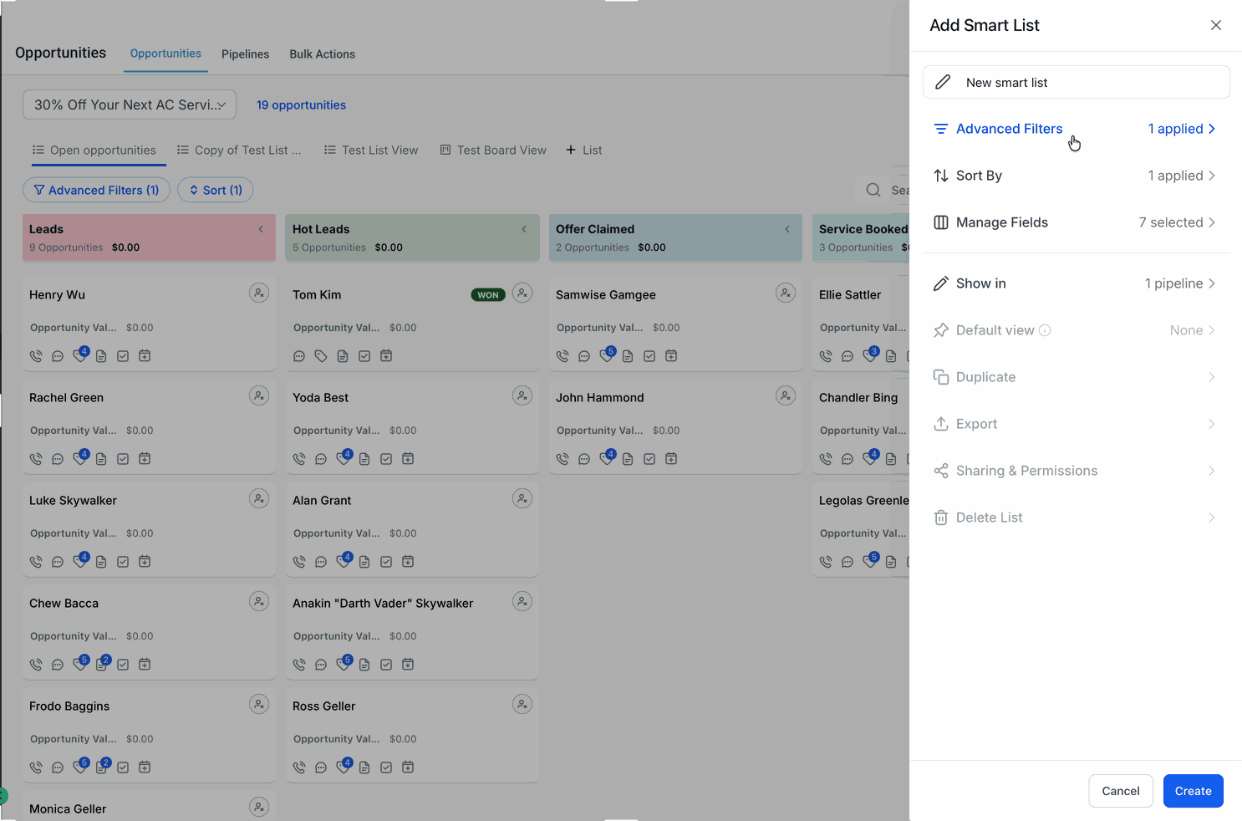Click the calendar icon on Samwise Gamgee card
The image size is (1242, 821).
click(x=671, y=356)
